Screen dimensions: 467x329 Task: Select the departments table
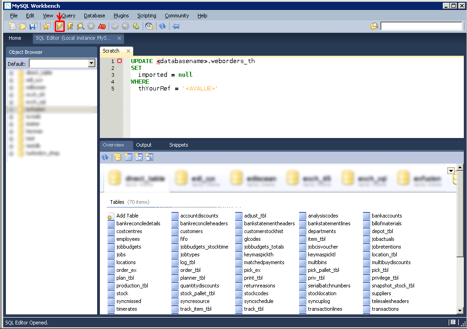click(x=318, y=231)
